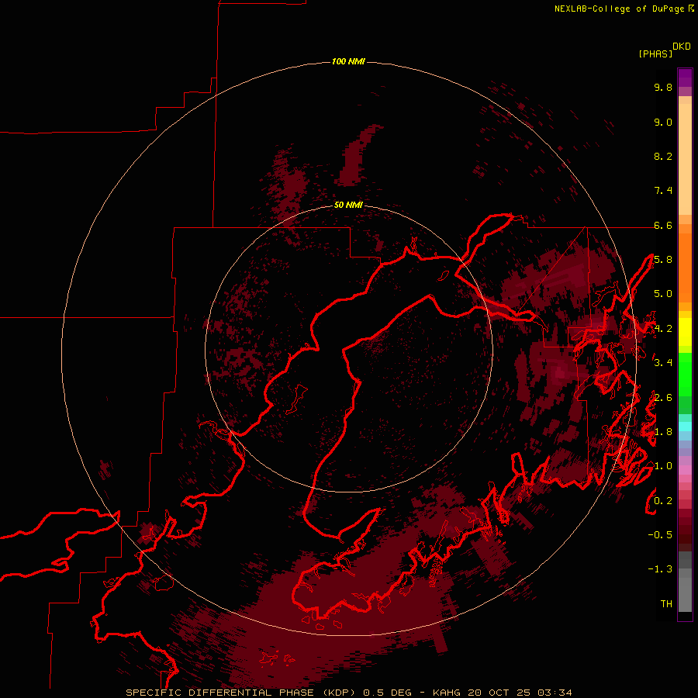The height and width of the screenshot is (698, 698).
Task: Click the Specific Differential Phase caption at bottom
Action: point(348,693)
